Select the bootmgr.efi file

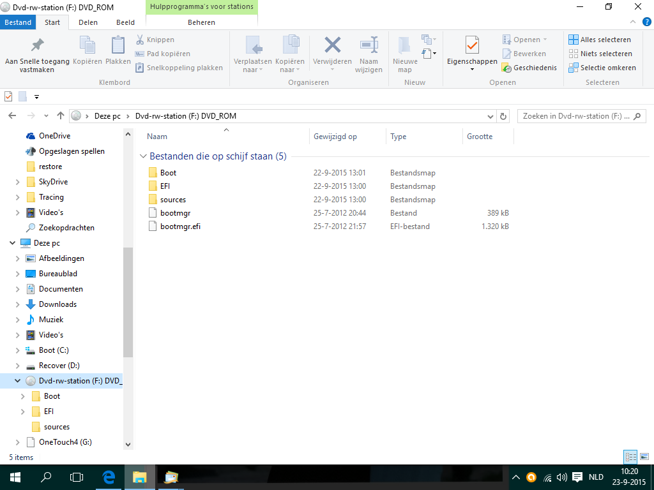point(180,226)
